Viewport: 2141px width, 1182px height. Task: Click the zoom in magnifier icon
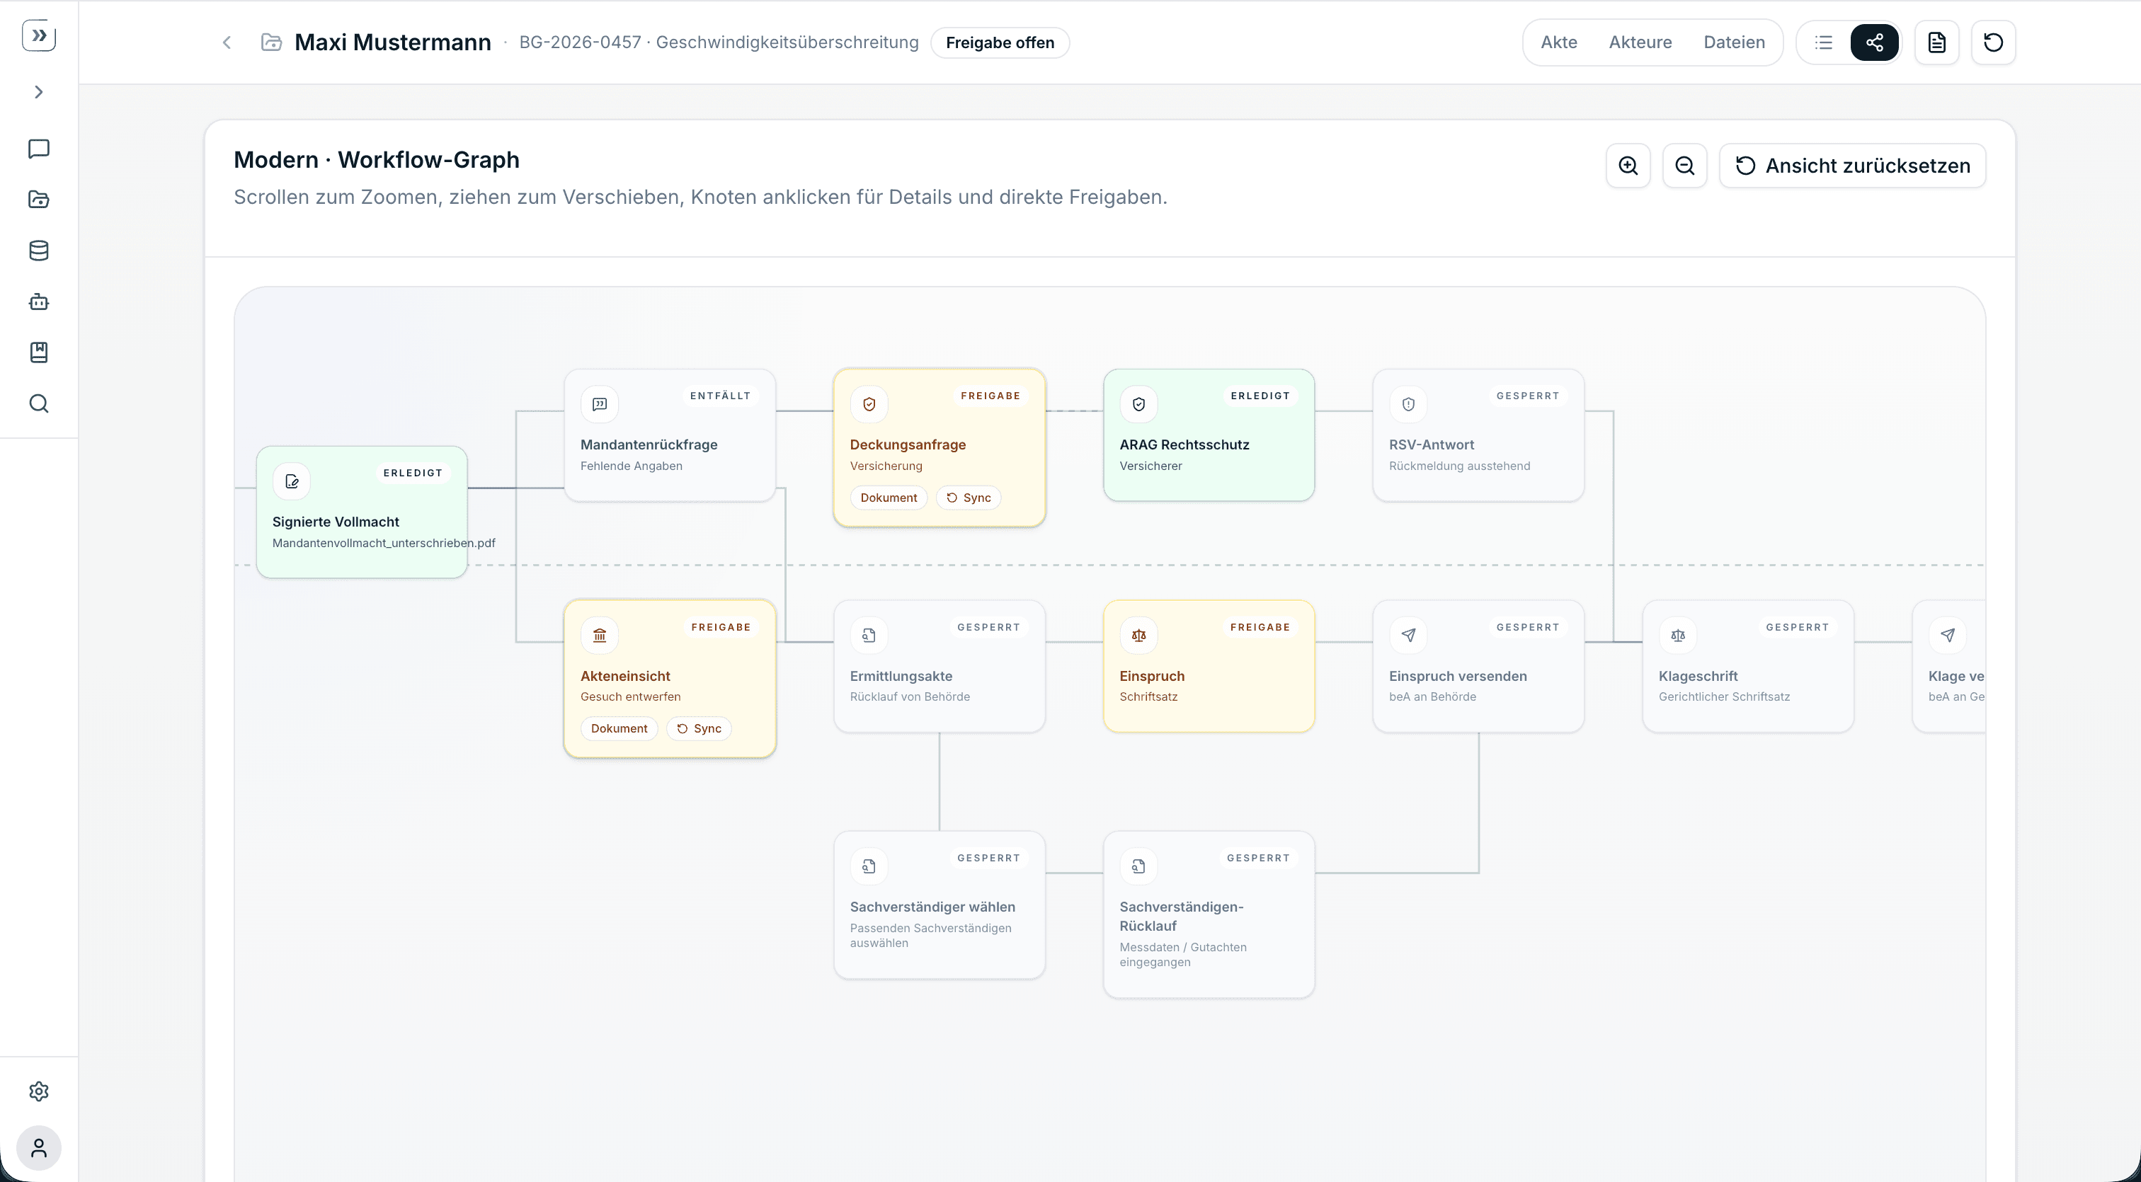1628,166
